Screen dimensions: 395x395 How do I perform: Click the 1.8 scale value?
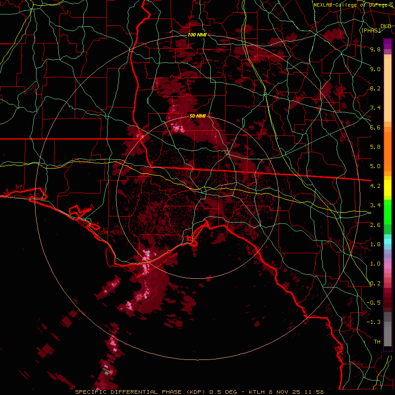coord(375,244)
